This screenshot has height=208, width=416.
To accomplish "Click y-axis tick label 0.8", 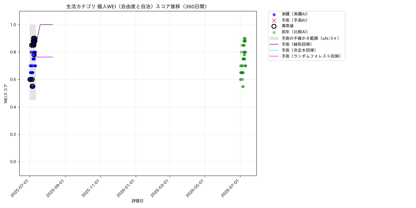I will [13, 52].
